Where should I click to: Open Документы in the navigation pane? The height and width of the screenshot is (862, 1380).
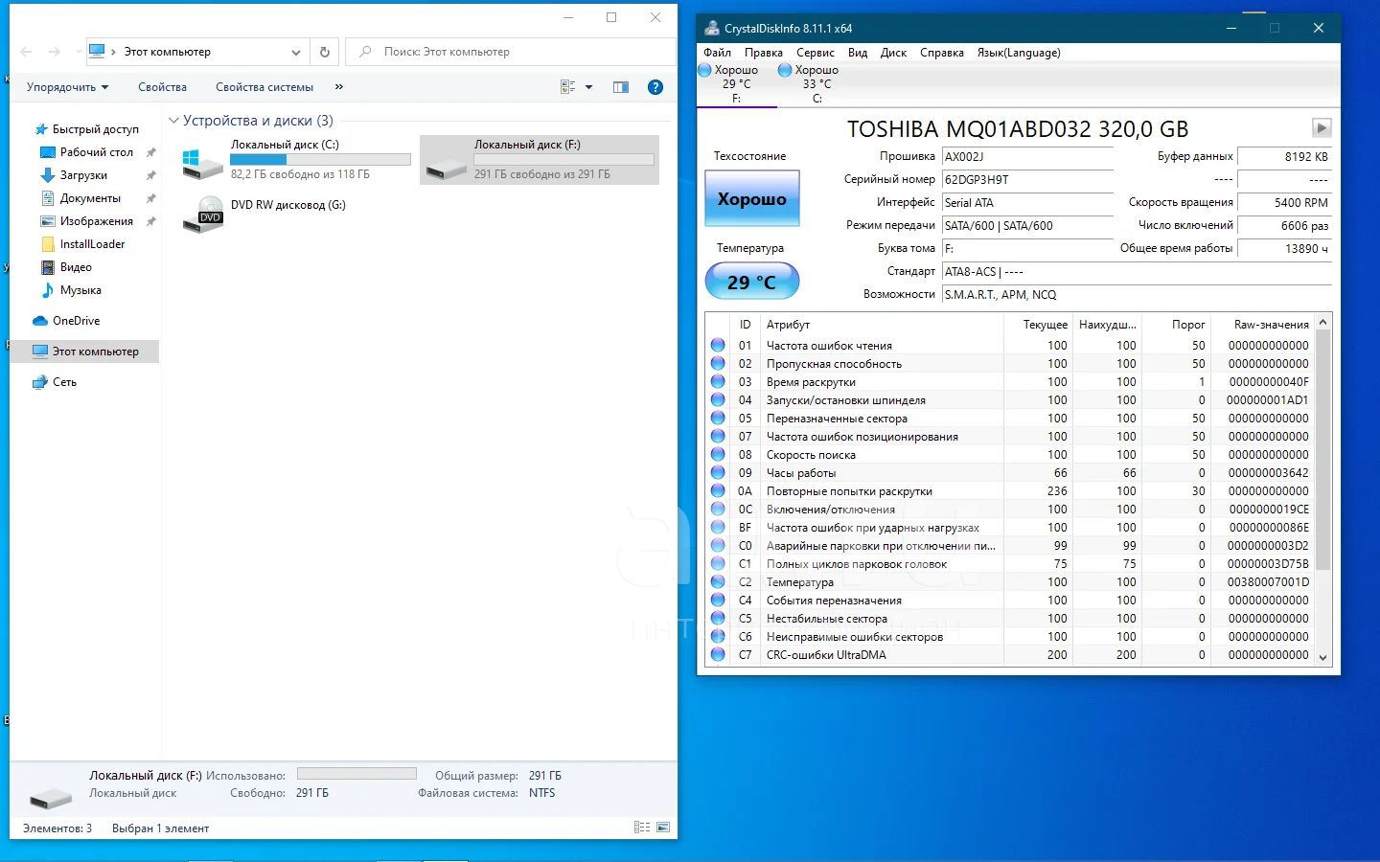(x=90, y=198)
